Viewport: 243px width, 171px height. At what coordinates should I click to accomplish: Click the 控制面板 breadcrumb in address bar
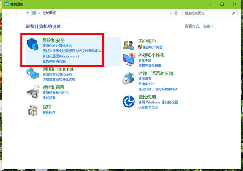click(49, 13)
